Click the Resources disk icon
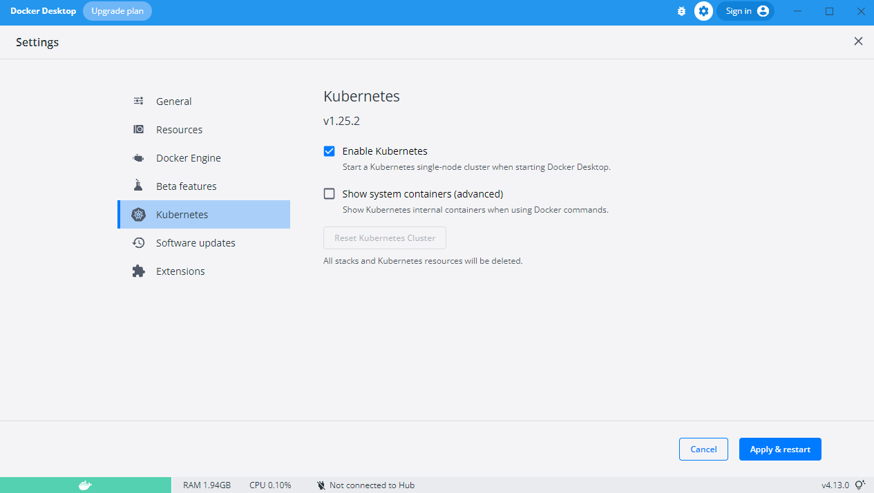The image size is (874, 493). point(138,129)
